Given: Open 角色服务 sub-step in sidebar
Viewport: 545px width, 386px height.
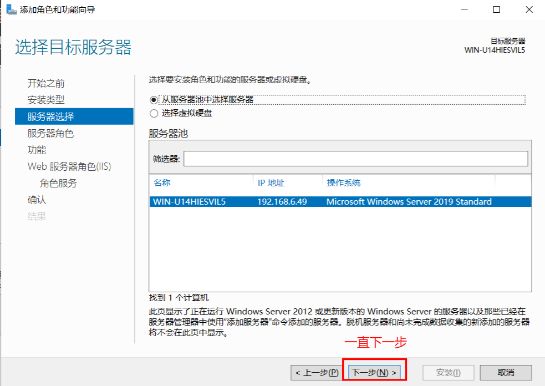Looking at the screenshot, I should (58, 183).
